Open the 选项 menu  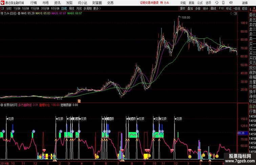pos(208,3)
